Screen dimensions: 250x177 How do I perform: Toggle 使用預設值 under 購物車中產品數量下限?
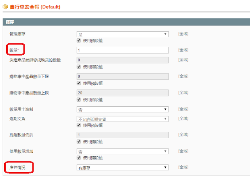coord(79,83)
